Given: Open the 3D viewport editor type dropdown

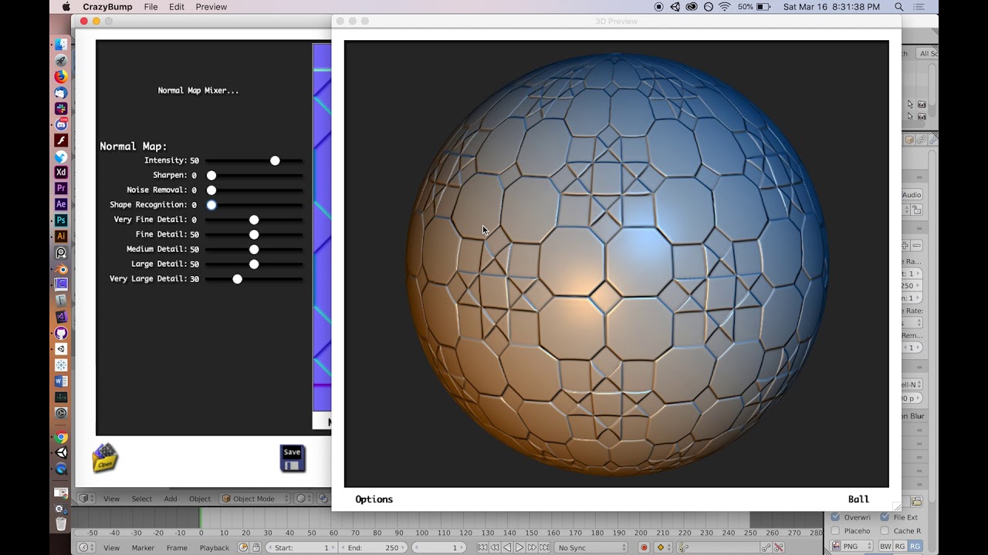Looking at the screenshot, I should (x=86, y=499).
